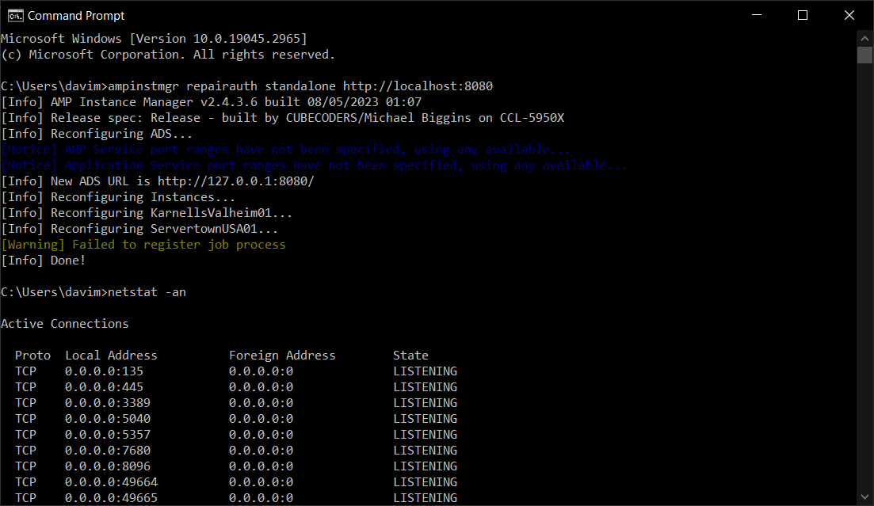Viewport: 874px width, 506px height.
Task: Click the "Reconfiguring ServertownUSA01..." line
Action: point(139,229)
